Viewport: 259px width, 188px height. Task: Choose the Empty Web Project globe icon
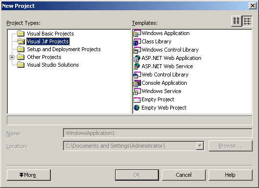[137, 108]
